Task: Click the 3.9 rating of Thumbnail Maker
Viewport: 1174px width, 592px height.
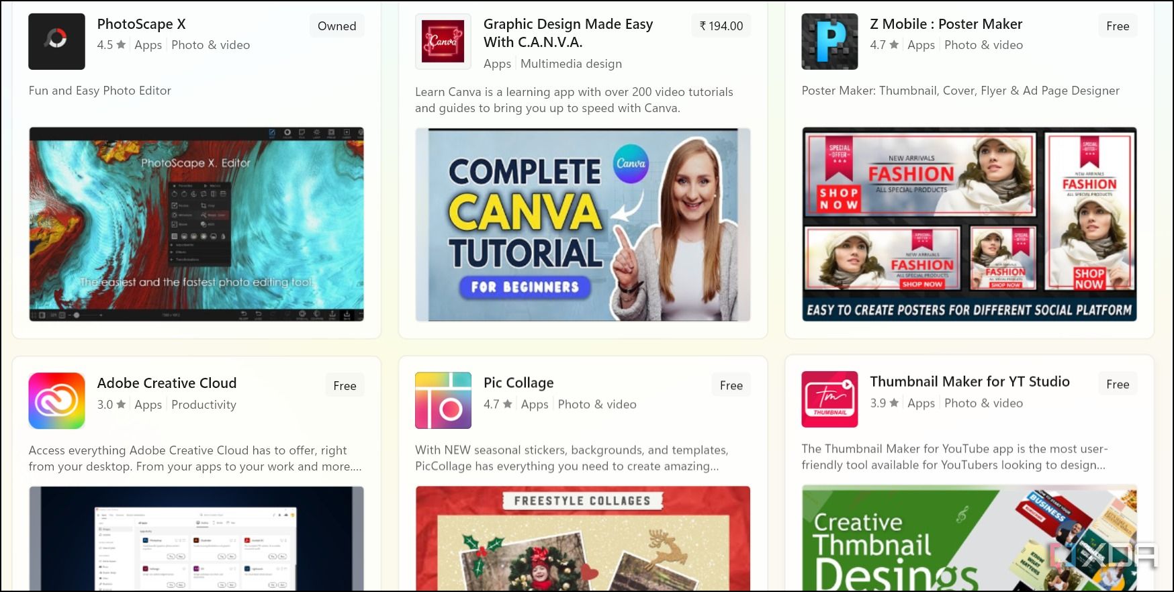Action: (x=885, y=403)
